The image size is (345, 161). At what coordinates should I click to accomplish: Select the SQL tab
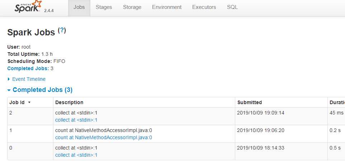click(232, 7)
